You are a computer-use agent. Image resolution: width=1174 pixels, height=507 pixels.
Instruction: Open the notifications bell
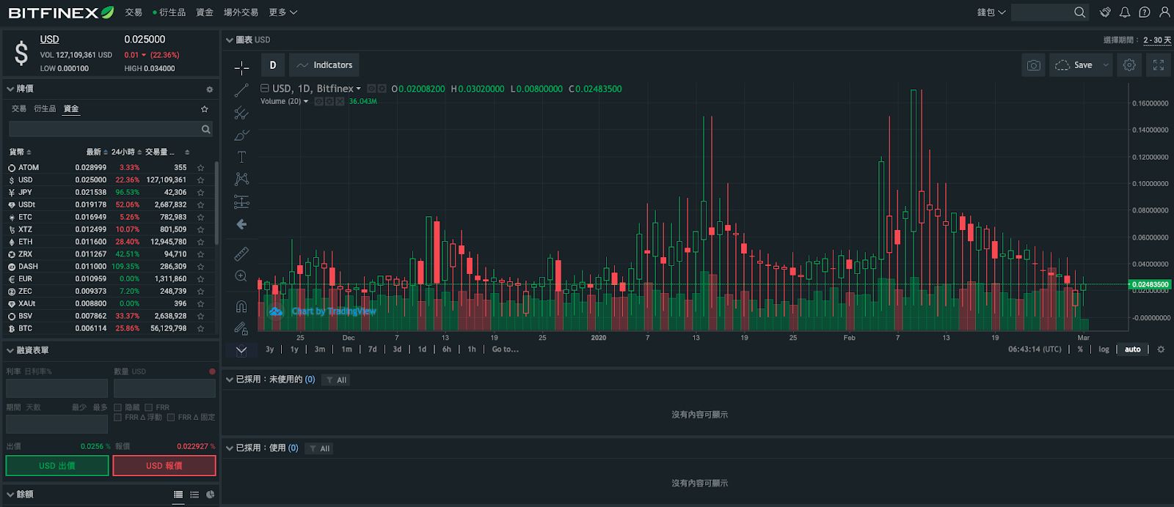1125,12
